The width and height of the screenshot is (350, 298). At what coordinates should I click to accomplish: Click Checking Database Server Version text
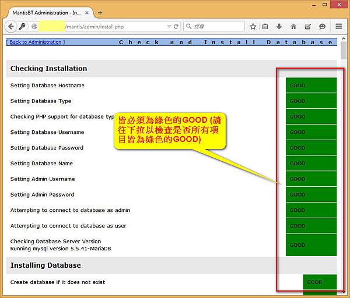55,242
